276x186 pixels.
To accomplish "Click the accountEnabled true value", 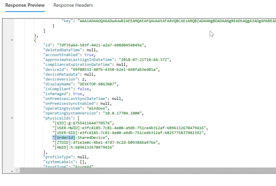I will point(89,55).
